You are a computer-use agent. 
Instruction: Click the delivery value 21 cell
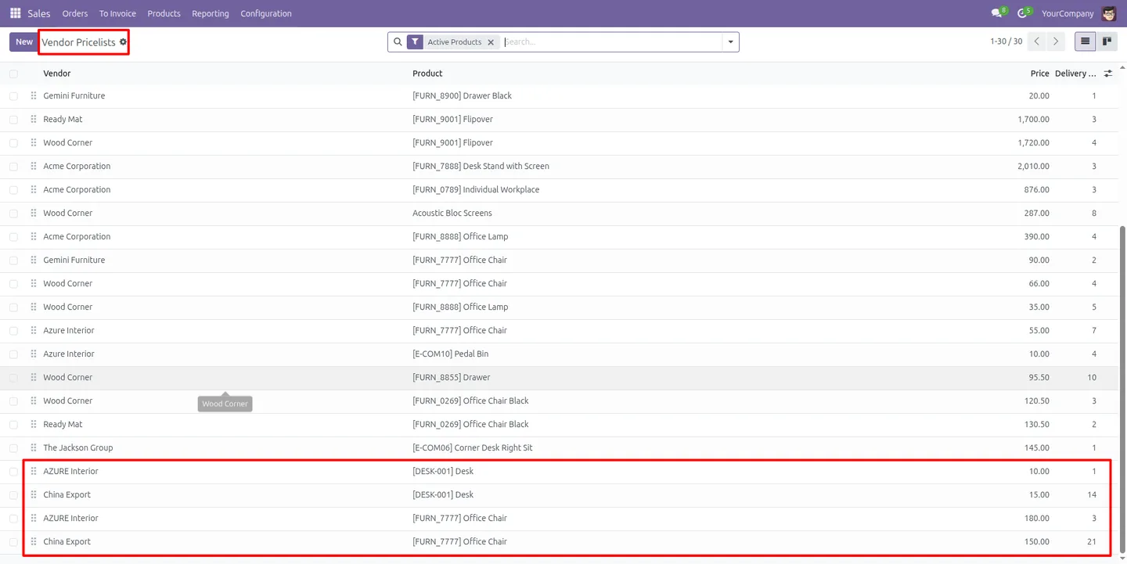tap(1091, 541)
